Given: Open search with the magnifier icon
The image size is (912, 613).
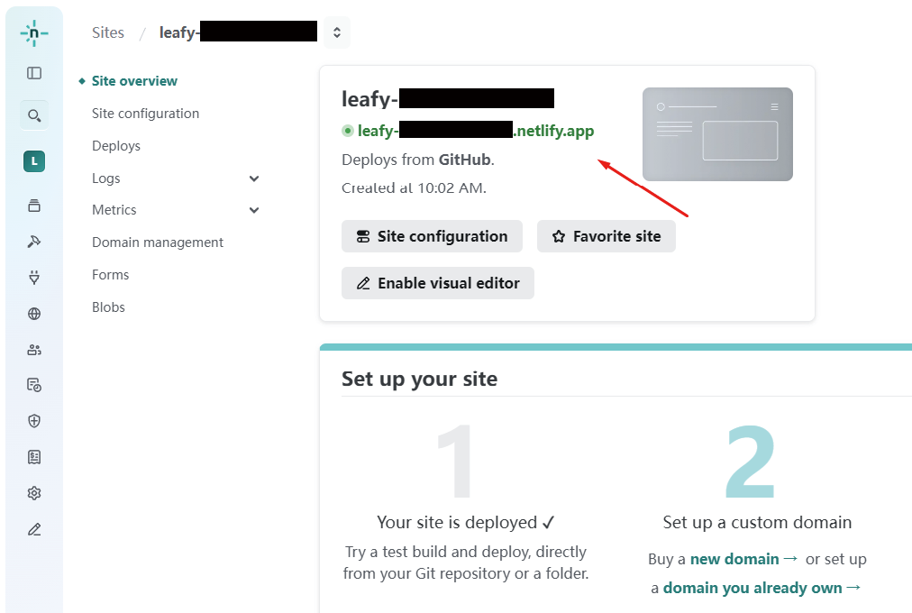Looking at the screenshot, I should point(34,115).
